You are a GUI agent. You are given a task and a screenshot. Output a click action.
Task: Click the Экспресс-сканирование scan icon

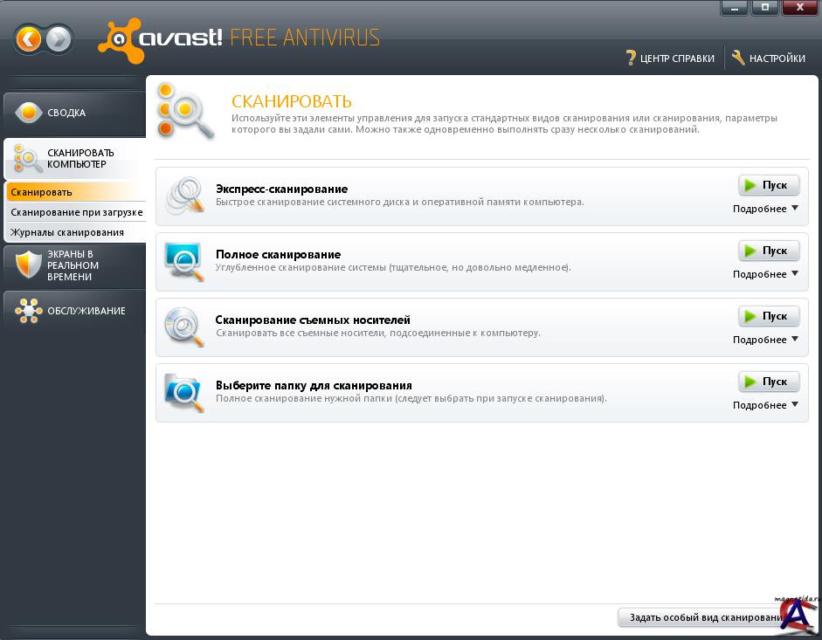(184, 196)
